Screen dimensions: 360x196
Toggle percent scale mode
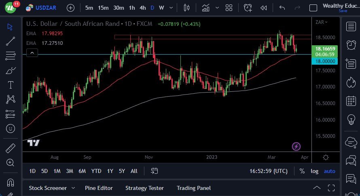(x=302, y=171)
